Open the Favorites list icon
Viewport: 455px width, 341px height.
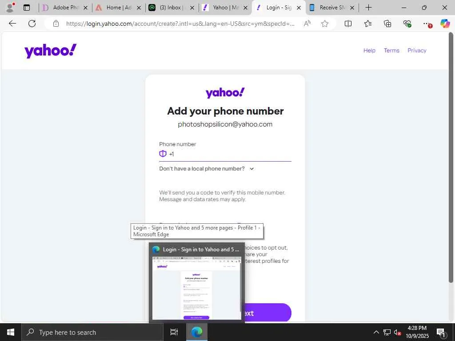(x=367, y=24)
